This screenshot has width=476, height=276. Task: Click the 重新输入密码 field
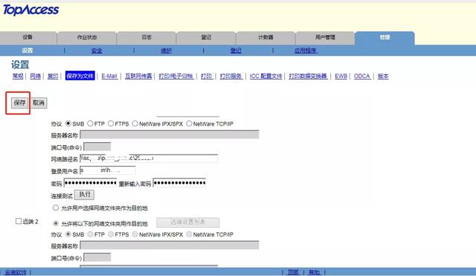(179, 182)
